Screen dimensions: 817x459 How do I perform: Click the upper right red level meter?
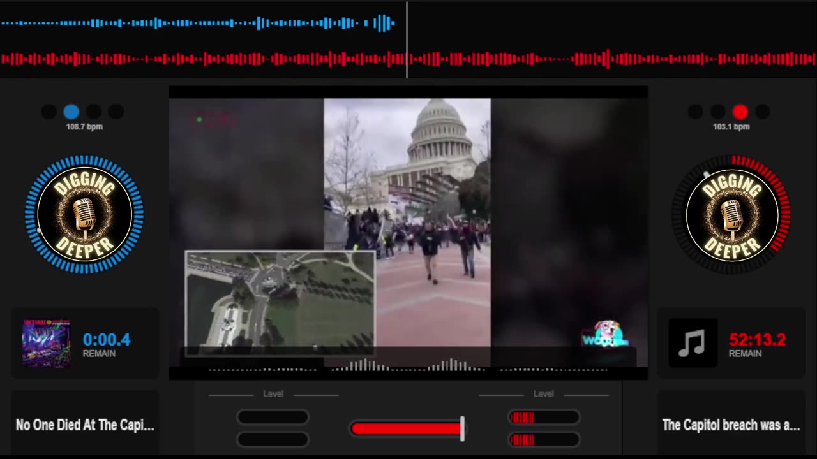pyautogui.click(x=544, y=418)
